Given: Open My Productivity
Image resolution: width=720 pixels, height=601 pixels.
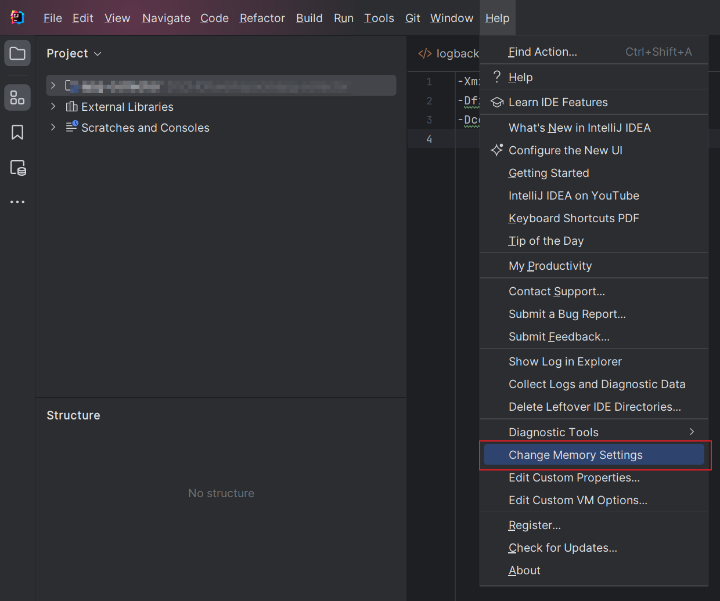Looking at the screenshot, I should click(x=594, y=266).
